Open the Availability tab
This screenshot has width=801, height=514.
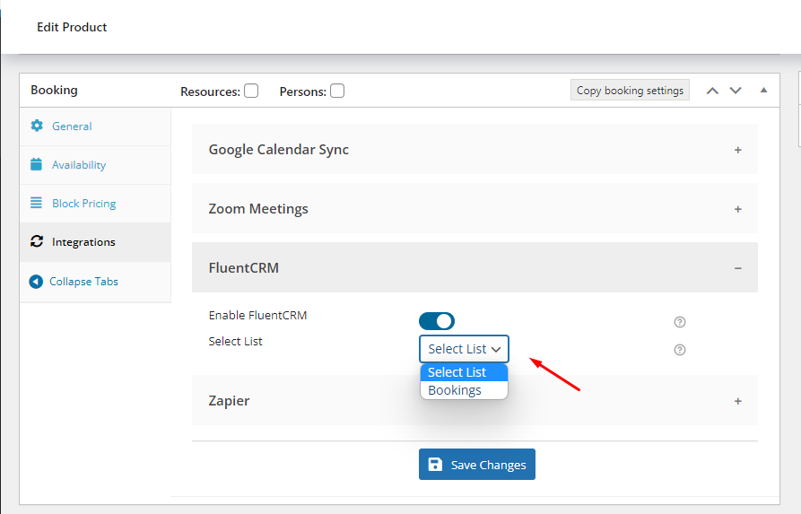point(95,165)
